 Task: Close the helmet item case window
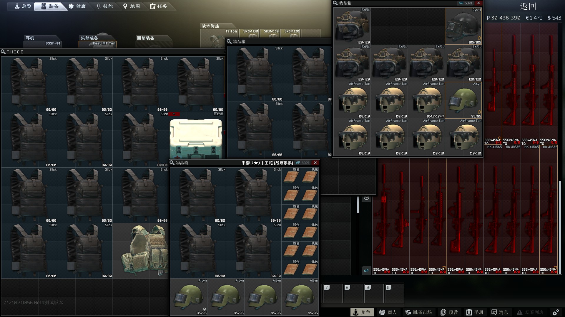[478, 3]
